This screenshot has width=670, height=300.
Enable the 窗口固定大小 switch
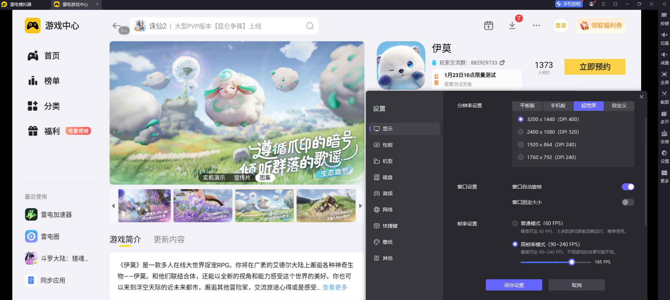tap(628, 202)
